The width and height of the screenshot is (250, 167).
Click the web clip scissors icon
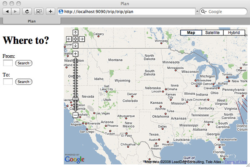coord(39,11)
